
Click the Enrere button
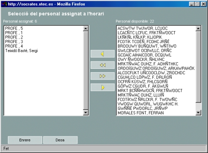click(x=25, y=140)
